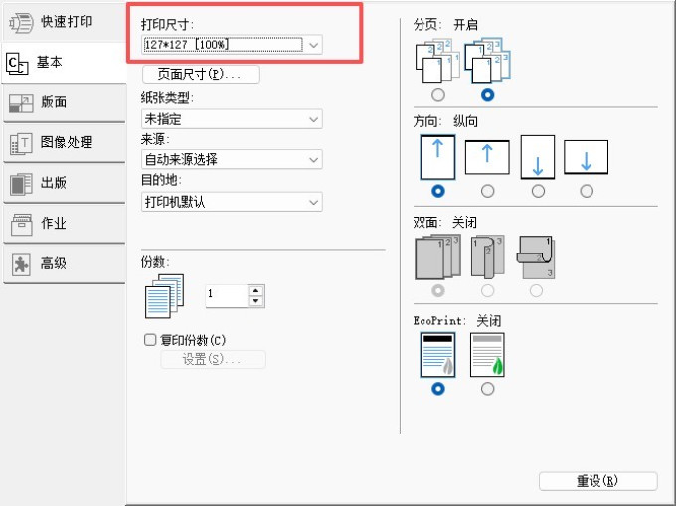This screenshot has width=676, height=506.
Task: Click the EcoPrint on green leaf icon
Action: (487, 355)
